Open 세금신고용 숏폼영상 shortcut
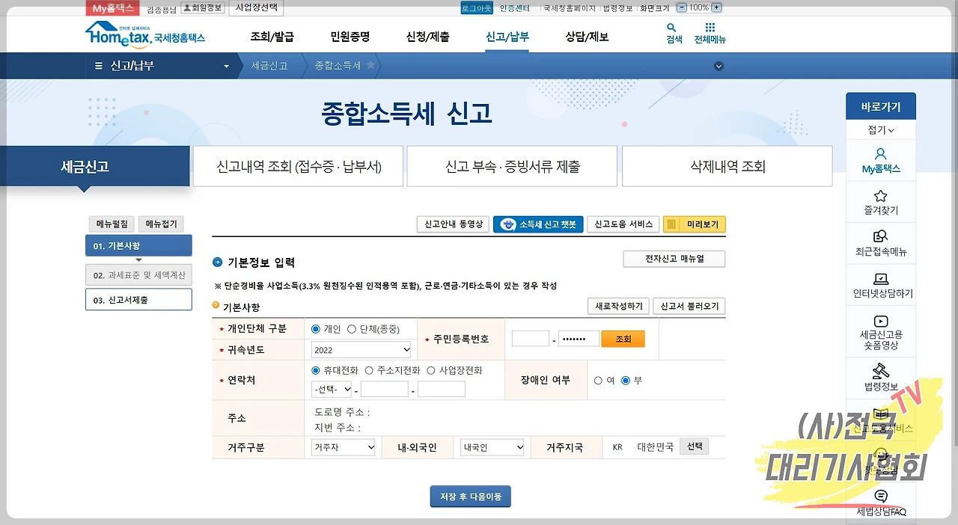 click(x=881, y=333)
